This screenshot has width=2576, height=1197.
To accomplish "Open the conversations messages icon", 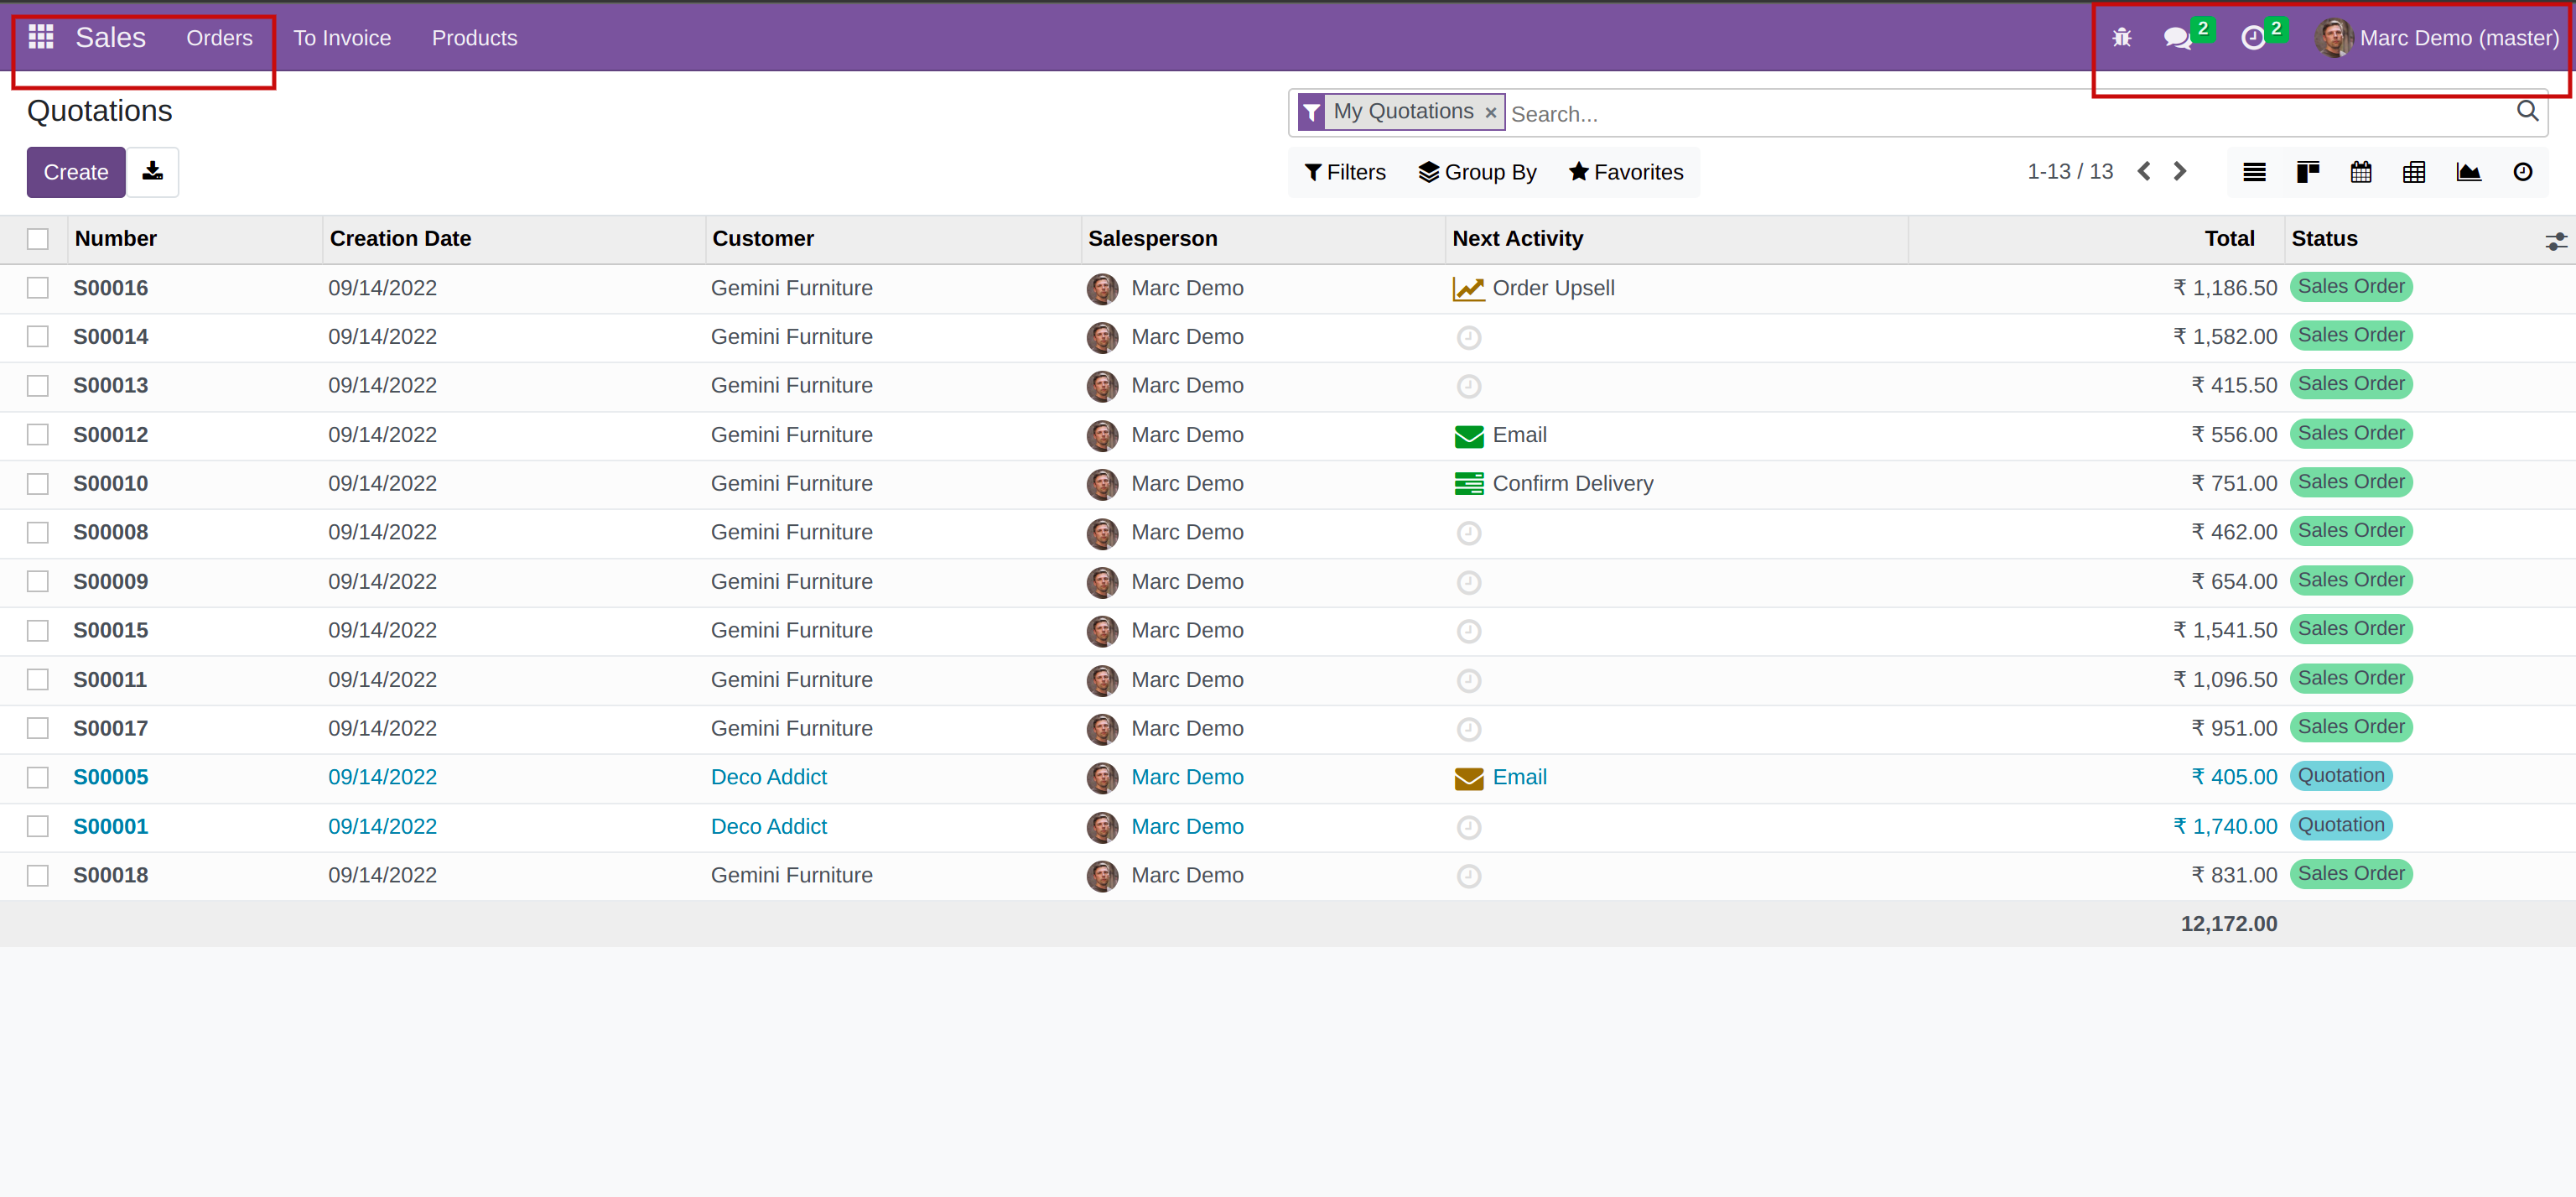I will [2177, 38].
